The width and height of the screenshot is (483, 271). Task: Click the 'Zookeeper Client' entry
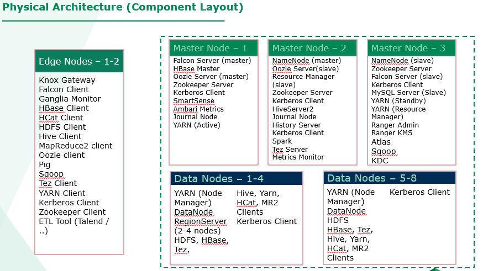point(72,212)
